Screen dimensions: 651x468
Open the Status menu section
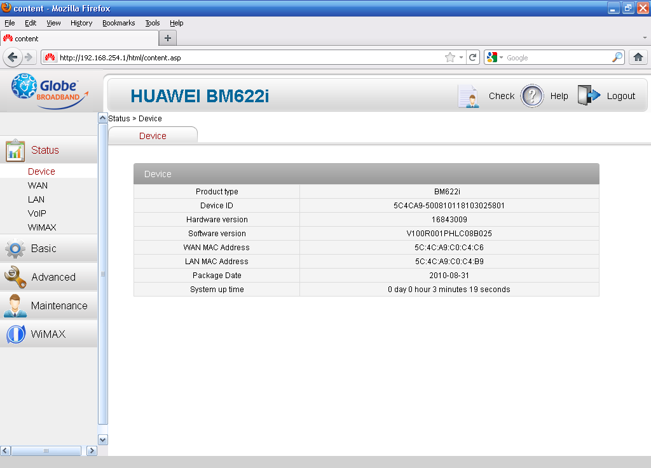[48, 150]
